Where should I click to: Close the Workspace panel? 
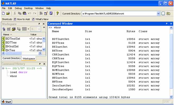[44, 24]
